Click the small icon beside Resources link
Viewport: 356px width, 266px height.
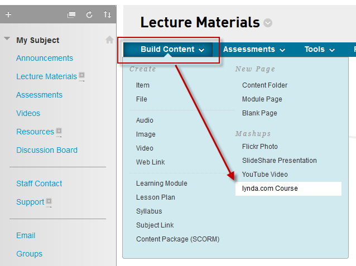pyautogui.click(x=59, y=132)
